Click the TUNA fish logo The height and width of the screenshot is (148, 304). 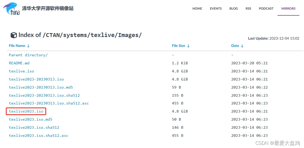pos(11,9)
